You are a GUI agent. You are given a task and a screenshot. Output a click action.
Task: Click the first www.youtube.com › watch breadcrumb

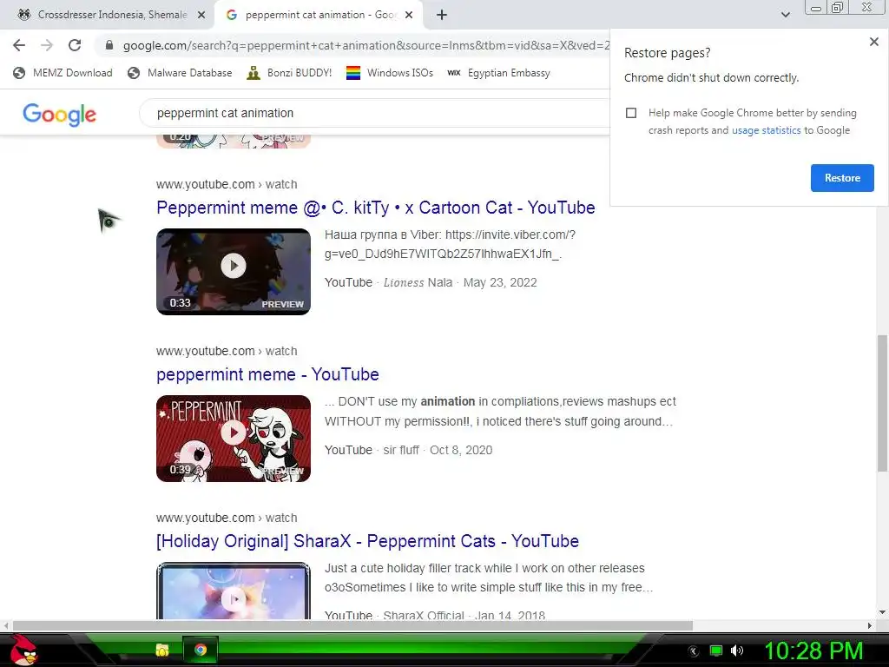(227, 184)
